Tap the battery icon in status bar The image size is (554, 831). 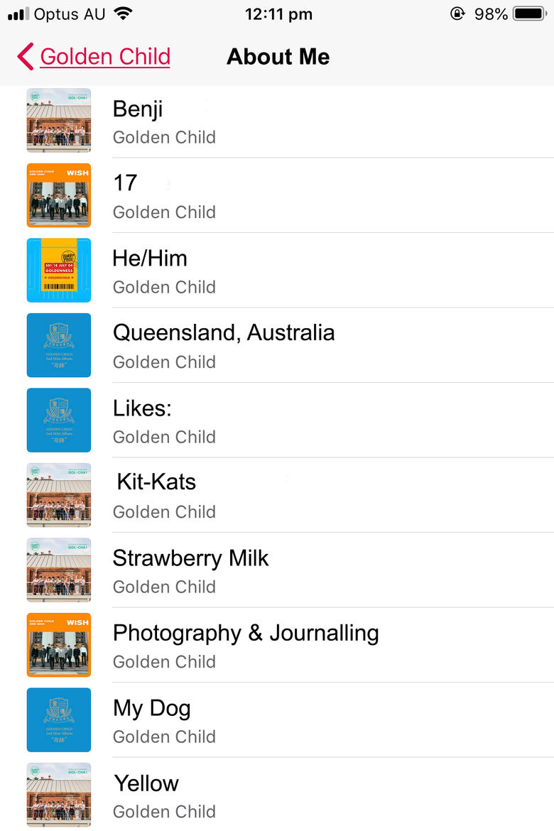pyautogui.click(x=529, y=13)
